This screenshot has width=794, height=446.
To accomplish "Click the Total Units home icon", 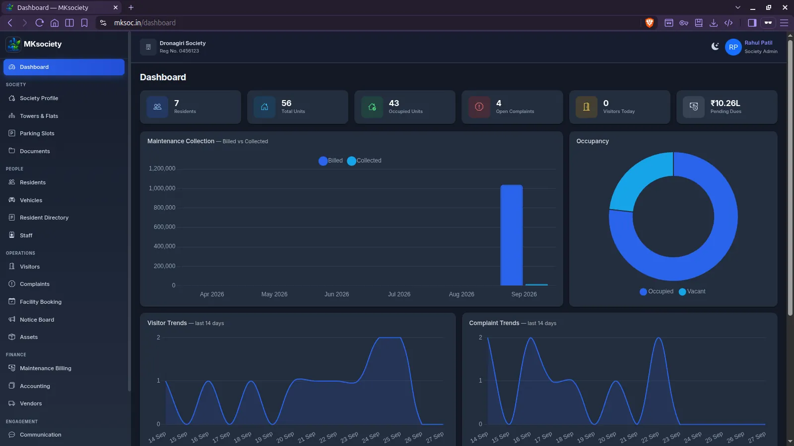I will coord(265,107).
